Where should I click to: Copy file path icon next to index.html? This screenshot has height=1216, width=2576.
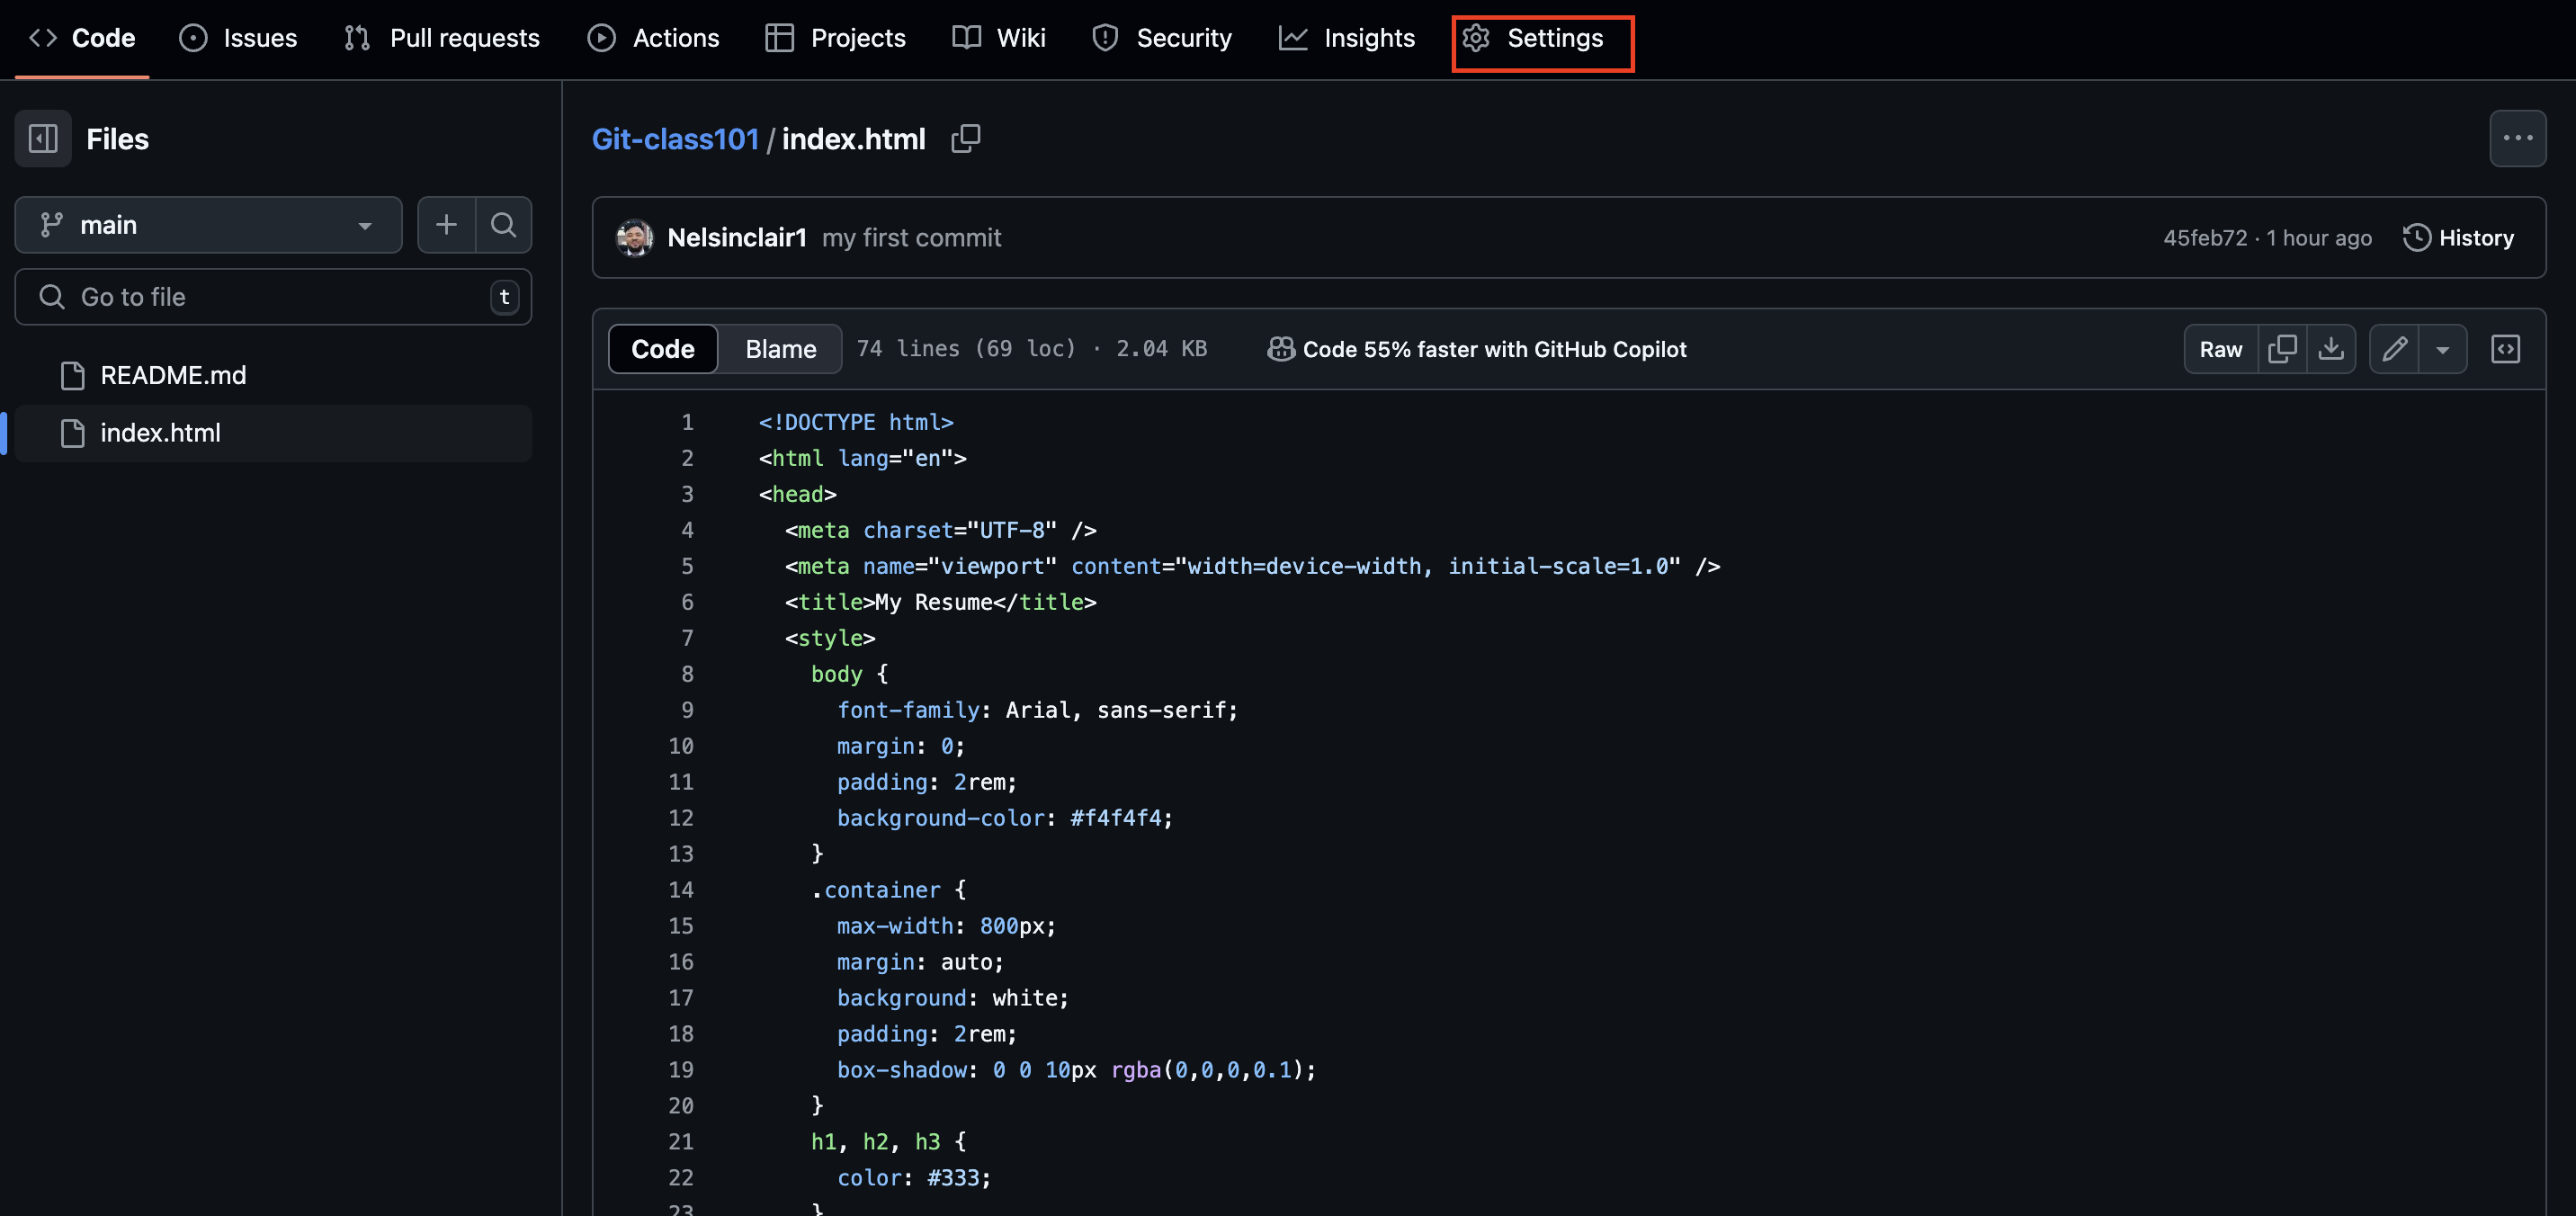(x=966, y=138)
